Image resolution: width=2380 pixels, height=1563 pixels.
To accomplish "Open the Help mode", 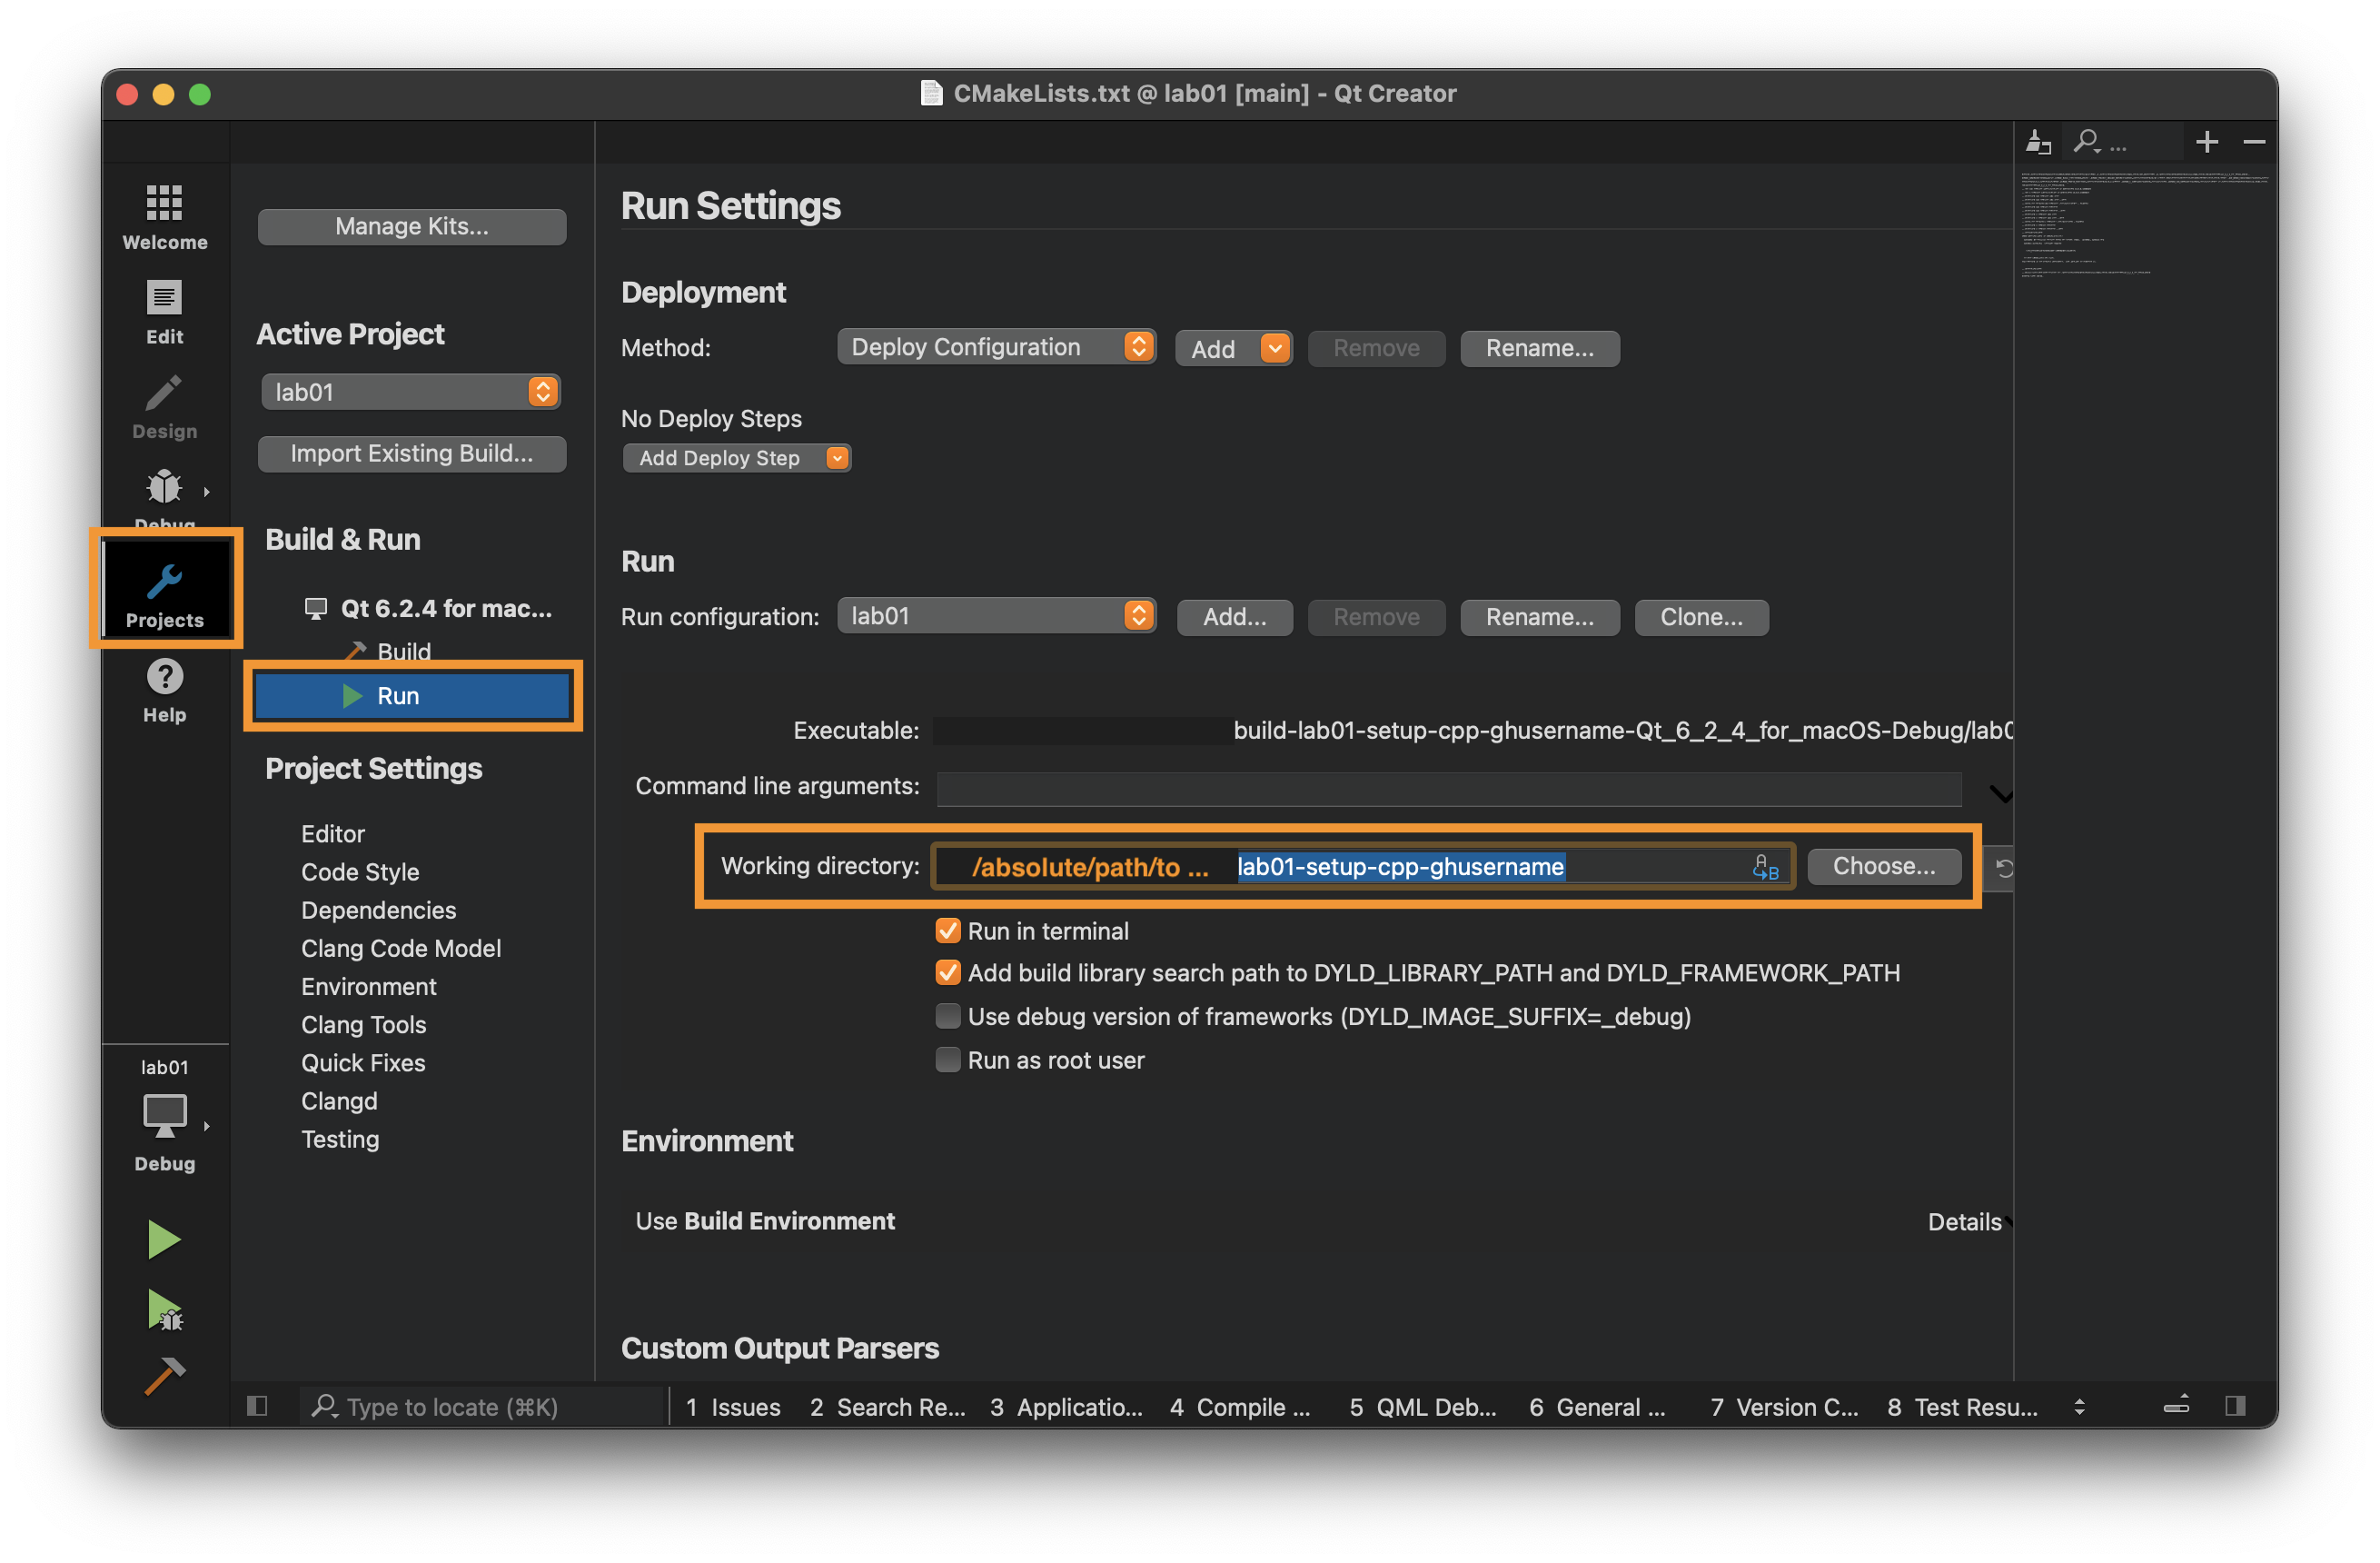I will coord(165,691).
